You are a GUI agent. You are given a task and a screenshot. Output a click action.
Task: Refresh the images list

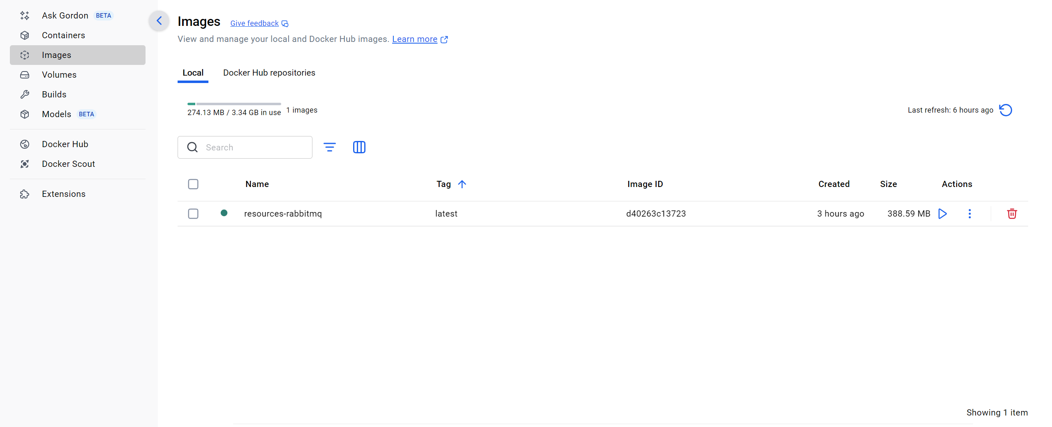1006,110
